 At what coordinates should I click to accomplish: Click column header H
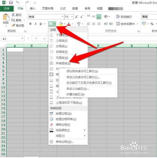[x=132, y=46]
